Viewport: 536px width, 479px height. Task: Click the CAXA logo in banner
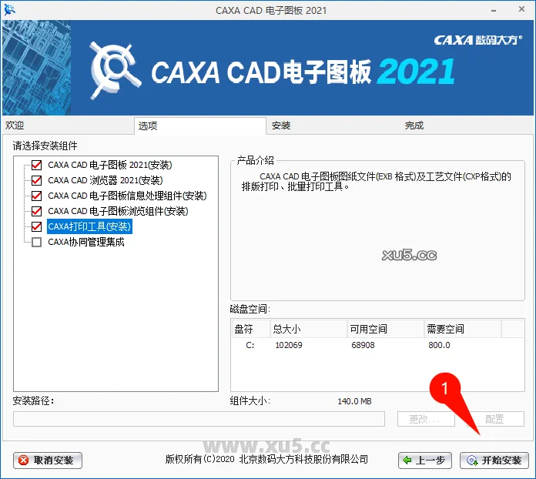[116, 69]
